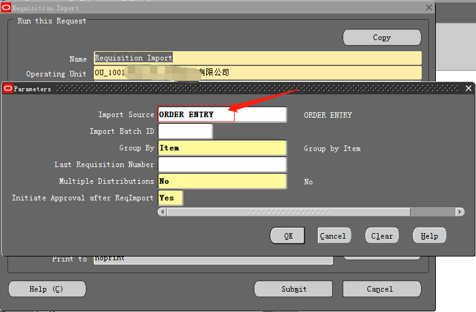476x312 pixels.
Task: Open Help in the Parameters dialog
Action: point(430,236)
